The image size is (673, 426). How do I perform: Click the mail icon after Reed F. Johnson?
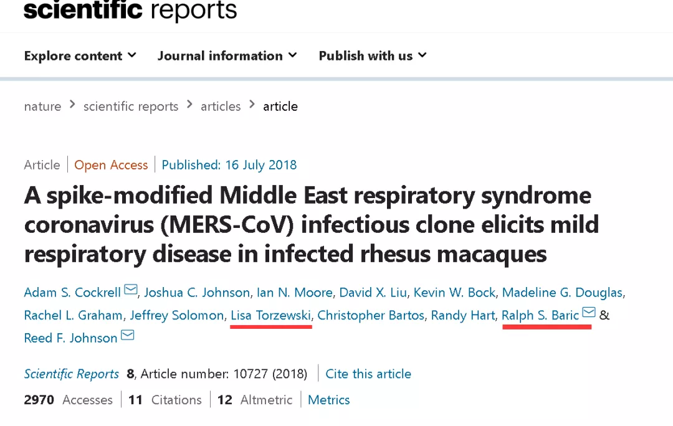[128, 336]
